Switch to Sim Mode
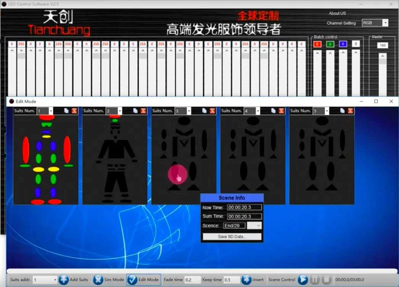This screenshot has height=287, width=399. pos(109,280)
